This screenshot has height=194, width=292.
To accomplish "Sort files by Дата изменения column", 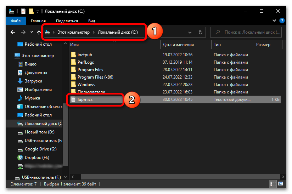I will click(x=178, y=45).
